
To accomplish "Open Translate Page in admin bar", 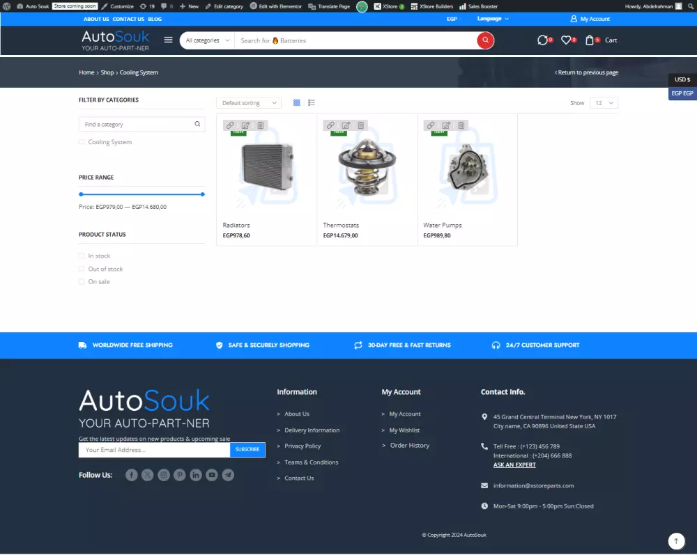I will click(330, 6).
